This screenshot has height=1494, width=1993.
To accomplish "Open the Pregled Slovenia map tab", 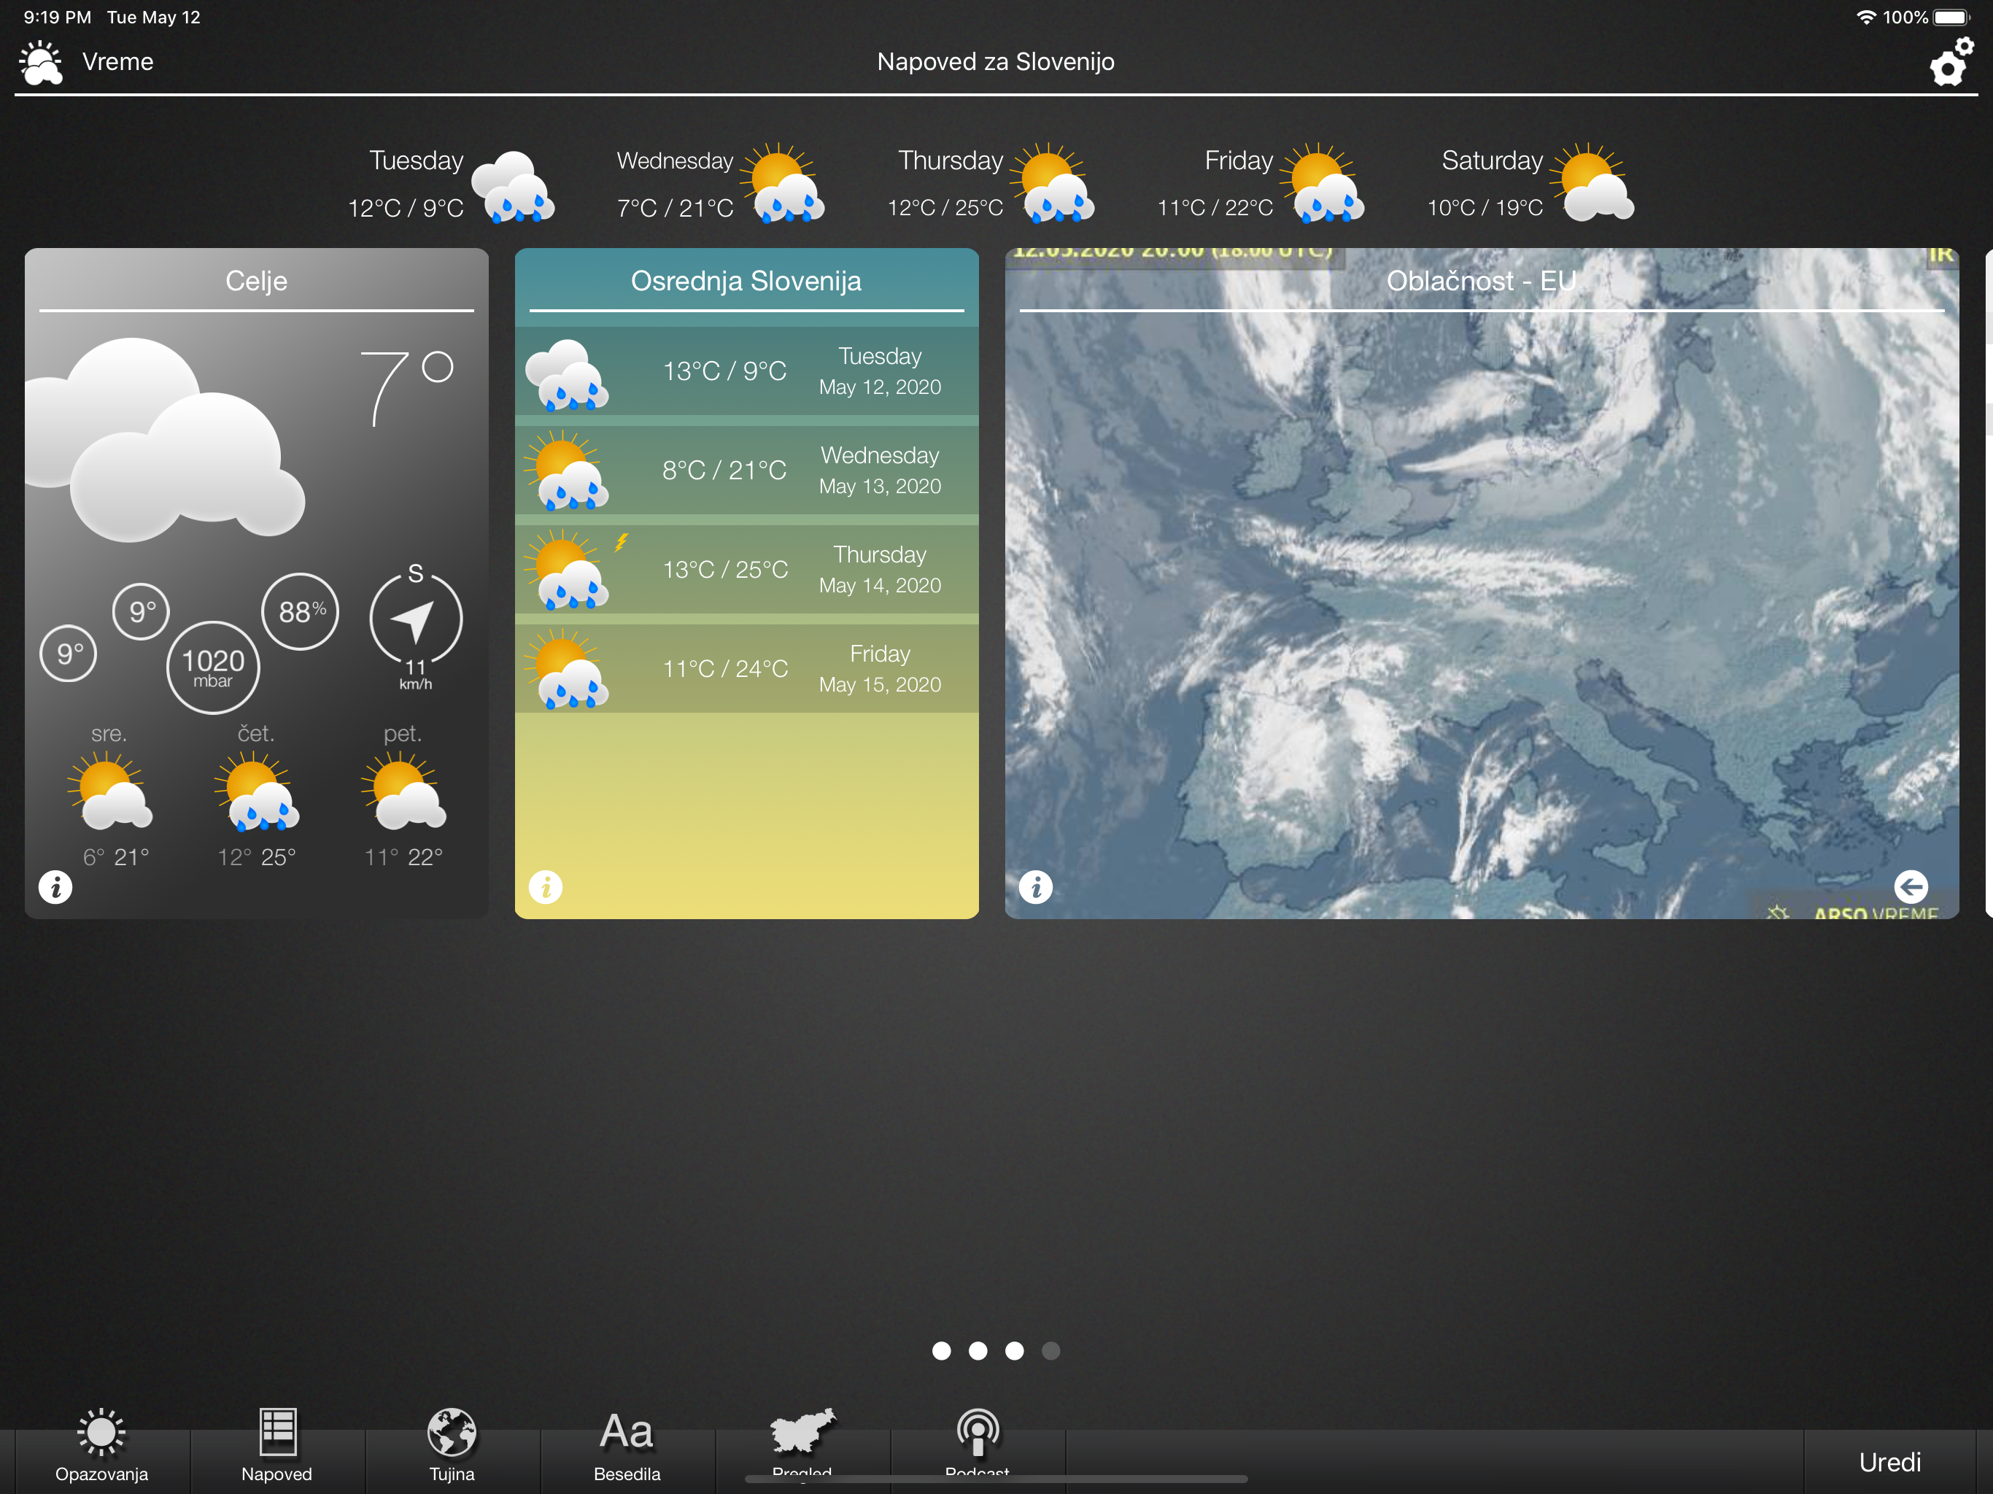I will tap(802, 1440).
